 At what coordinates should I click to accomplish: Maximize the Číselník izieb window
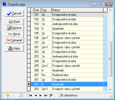(x=101, y=4)
